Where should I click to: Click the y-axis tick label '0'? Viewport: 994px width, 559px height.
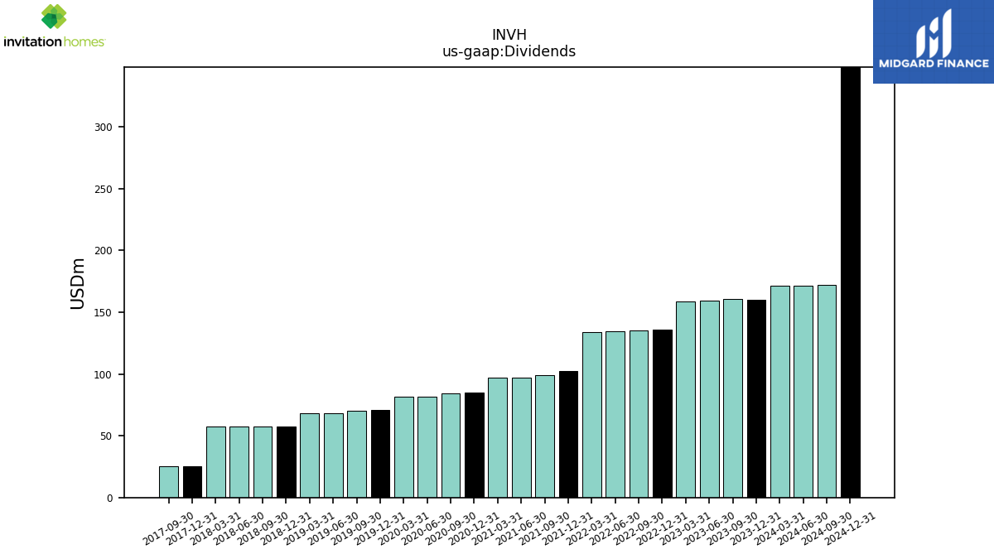(110, 499)
